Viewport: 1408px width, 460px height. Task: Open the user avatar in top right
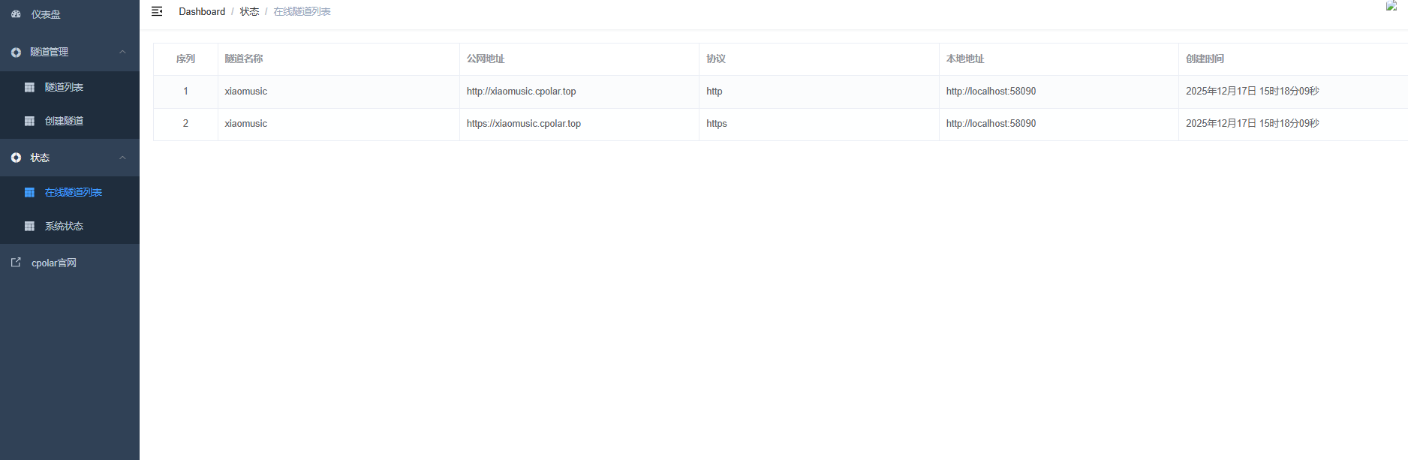1391,6
